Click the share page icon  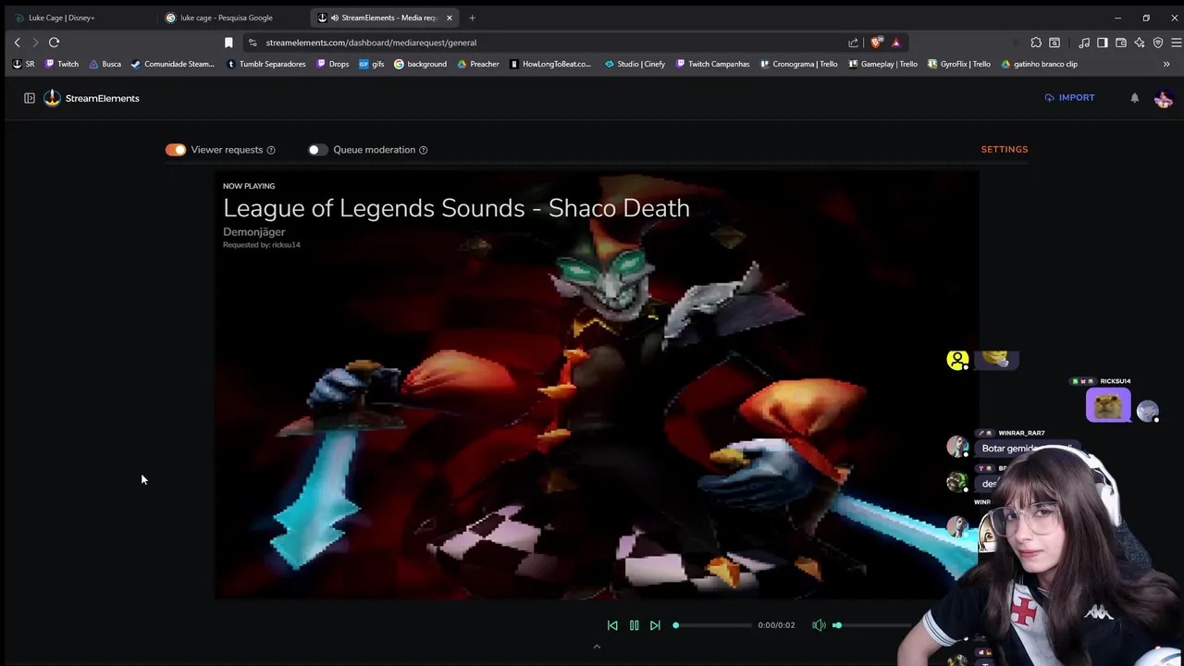point(853,43)
